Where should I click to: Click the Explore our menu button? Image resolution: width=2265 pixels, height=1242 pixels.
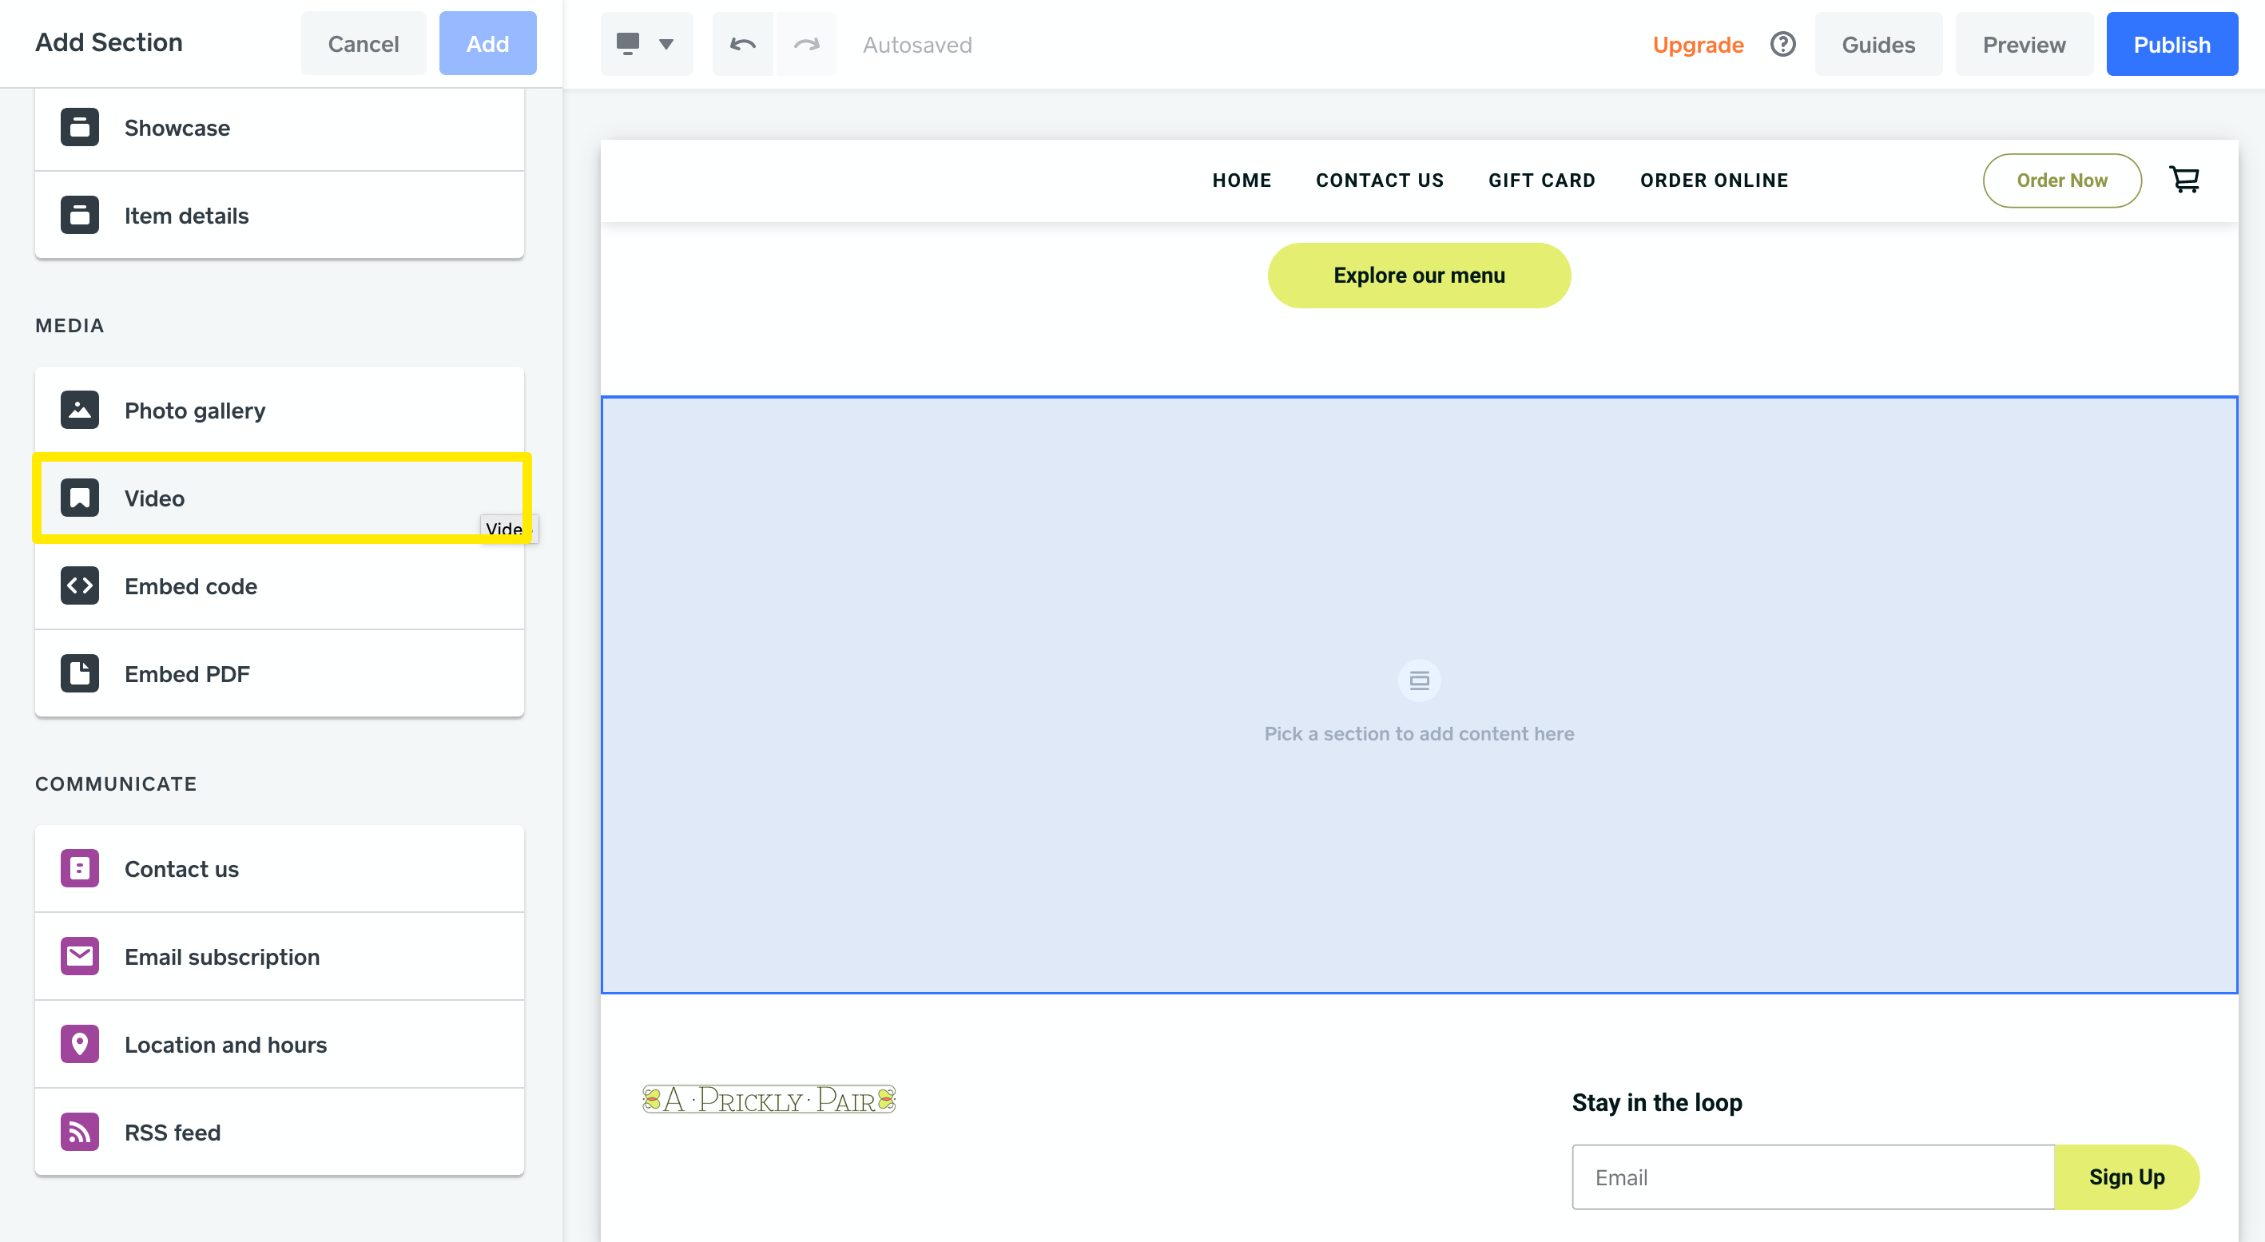point(1418,275)
